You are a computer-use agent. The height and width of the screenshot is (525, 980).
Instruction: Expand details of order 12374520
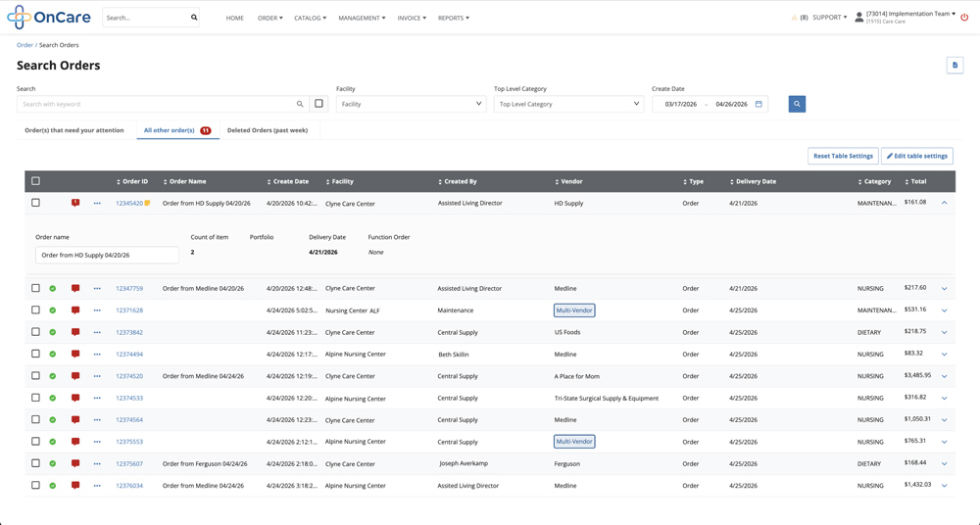click(x=945, y=376)
